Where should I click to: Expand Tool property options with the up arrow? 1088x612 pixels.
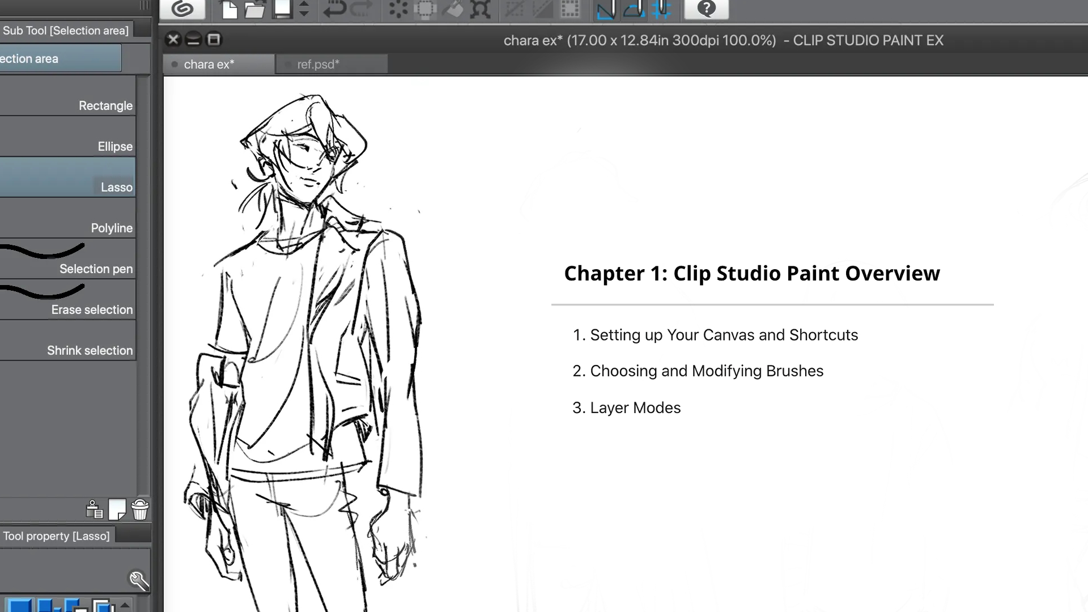click(x=125, y=605)
